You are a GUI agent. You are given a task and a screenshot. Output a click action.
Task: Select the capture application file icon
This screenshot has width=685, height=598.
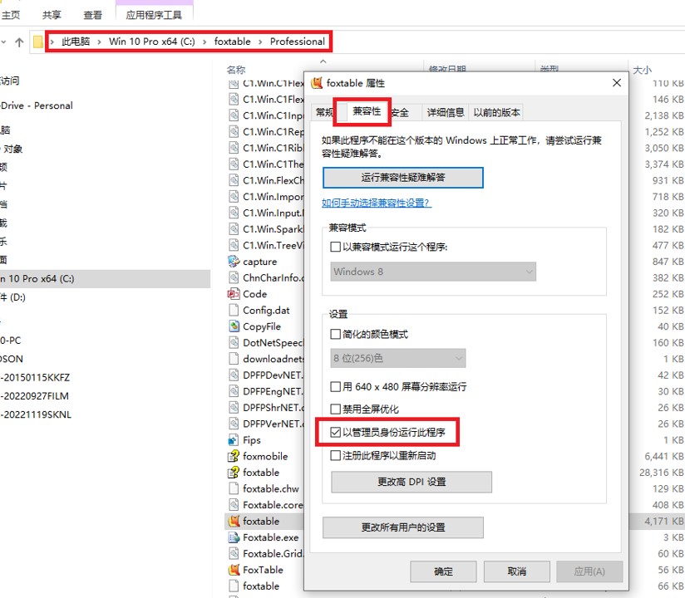(234, 262)
